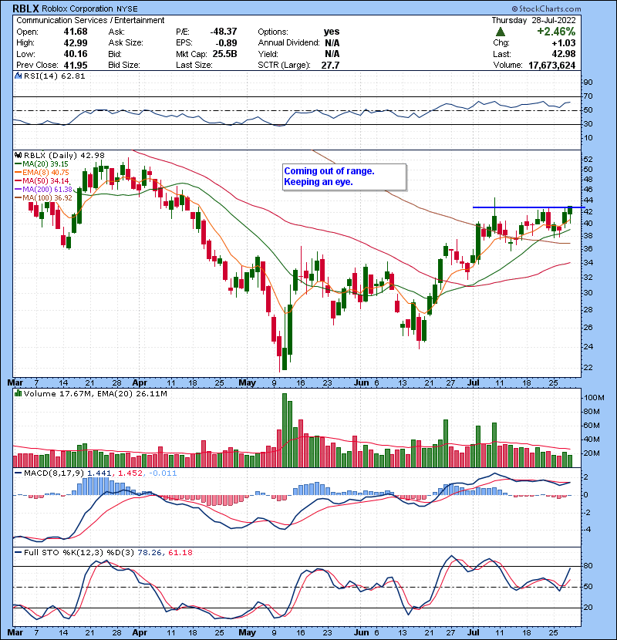Image resolution: width=617 pixels, height=640 pixels.
Task: Select the EPS value -0.89
Action: click(225, 43)
